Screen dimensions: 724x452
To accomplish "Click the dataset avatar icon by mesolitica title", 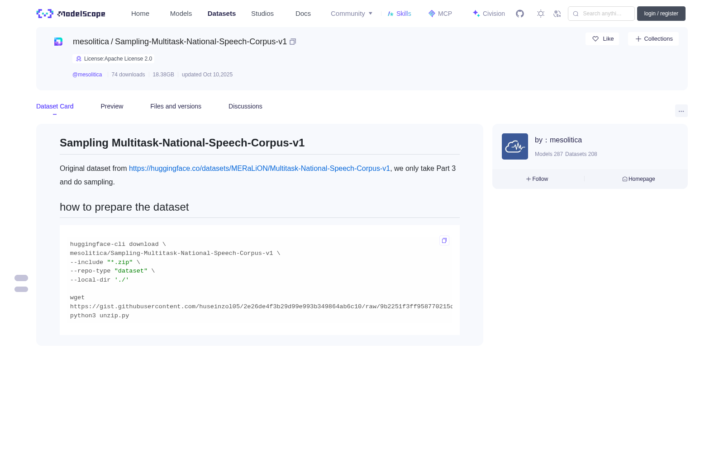I will coord(58,42).
